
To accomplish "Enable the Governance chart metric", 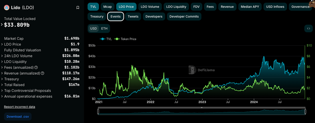I will pos(301,7).
